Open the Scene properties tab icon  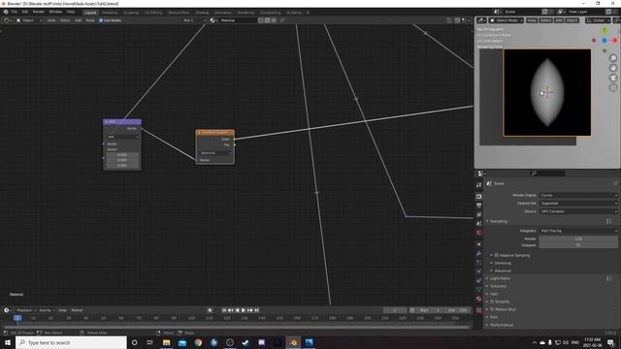[x=478, y=224]
